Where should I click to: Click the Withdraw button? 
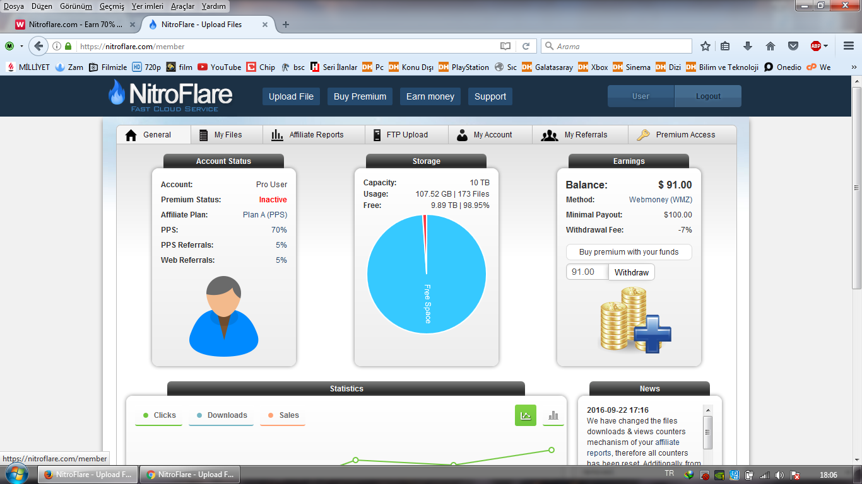click(x=632, y=272)
